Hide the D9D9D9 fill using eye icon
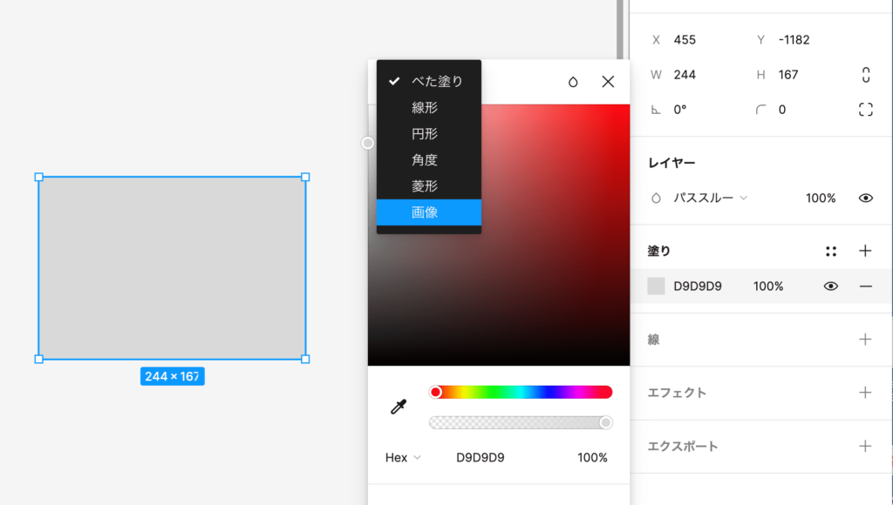This screenshot has height=505, width=893. coord(830,286)
